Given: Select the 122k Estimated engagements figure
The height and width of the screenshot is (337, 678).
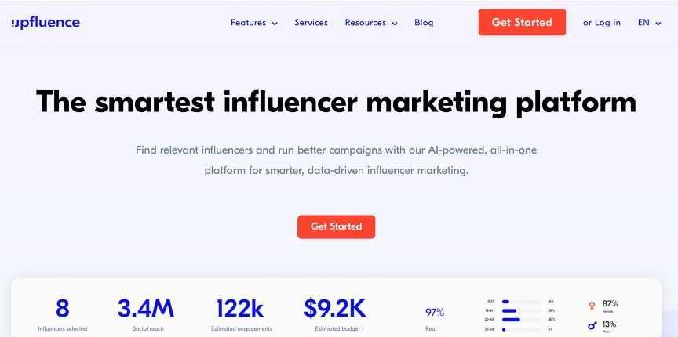Looking at the screenshot, I should 241,309.
